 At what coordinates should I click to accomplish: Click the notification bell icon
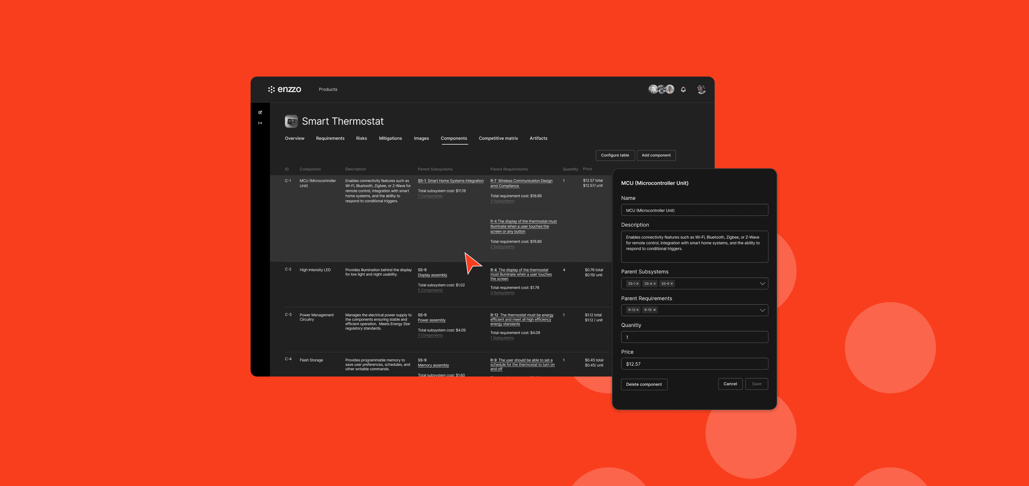coord(683,90)
